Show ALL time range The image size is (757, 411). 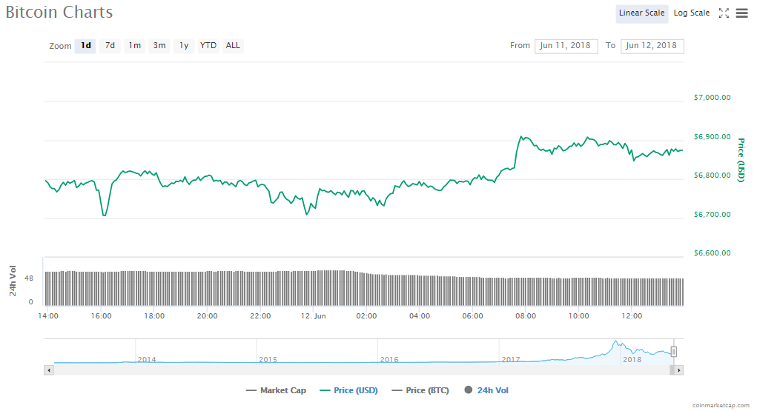pos(233,45)
